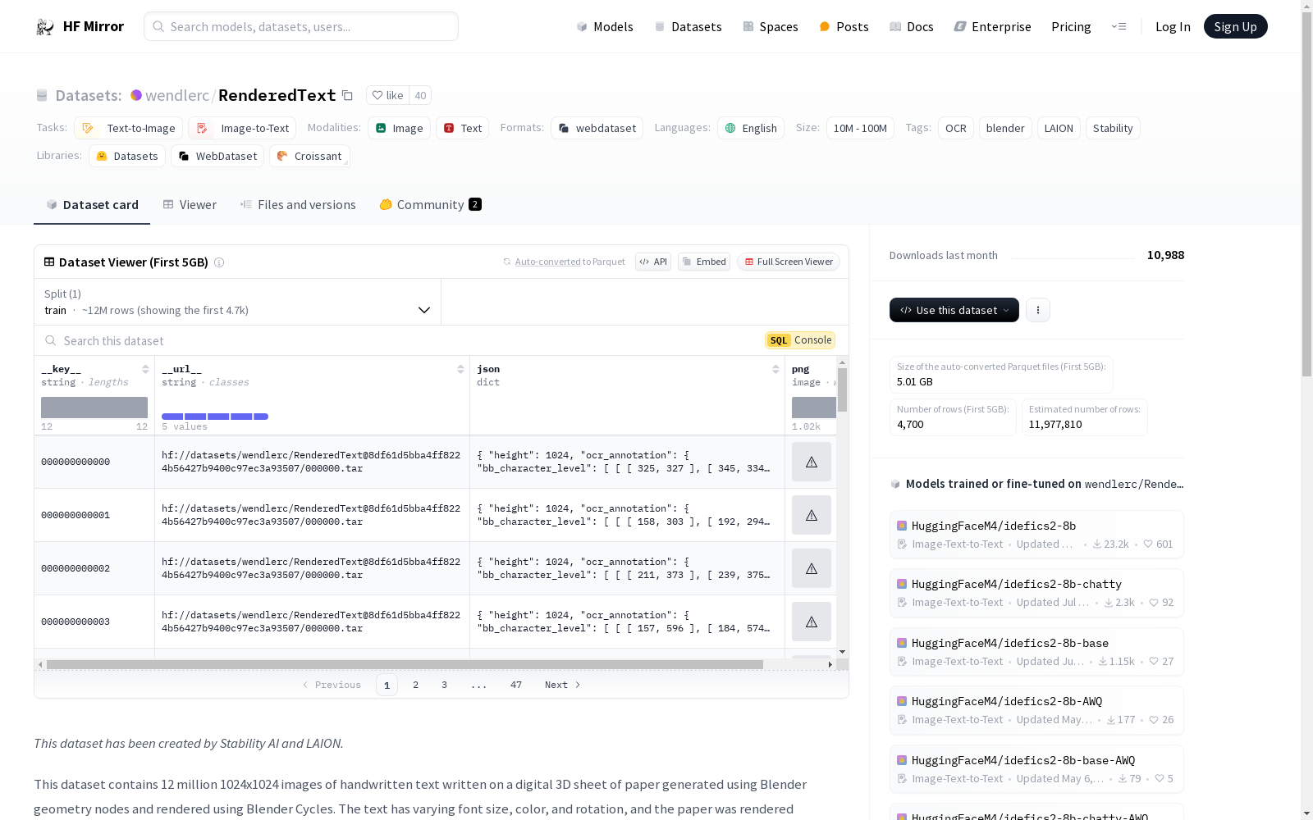Click the English language tag

point(751,128)
